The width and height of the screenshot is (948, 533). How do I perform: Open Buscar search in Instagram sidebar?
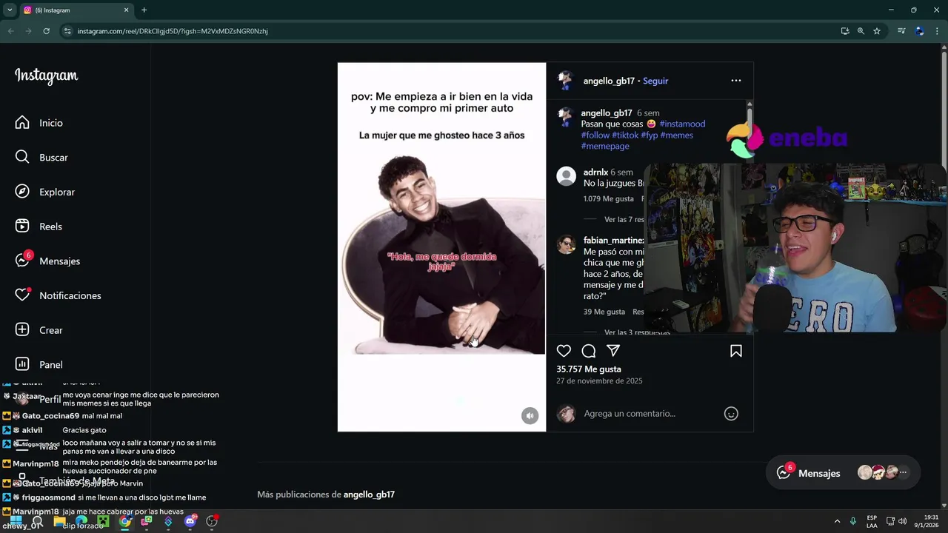[x=22, y=157]
